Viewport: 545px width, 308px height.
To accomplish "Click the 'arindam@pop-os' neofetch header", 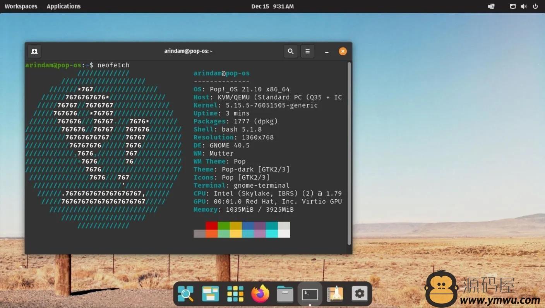I will 221,73.
